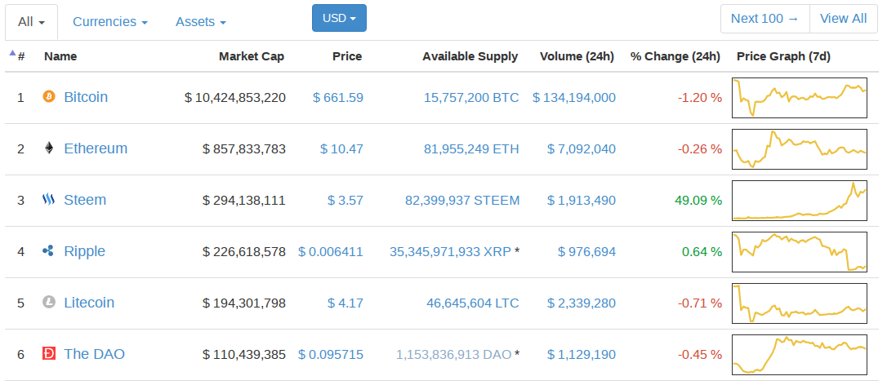This screenshot has width=887, height=385.
Task: Expand the Currencies dropdown menu
Action: coord(110,22)
